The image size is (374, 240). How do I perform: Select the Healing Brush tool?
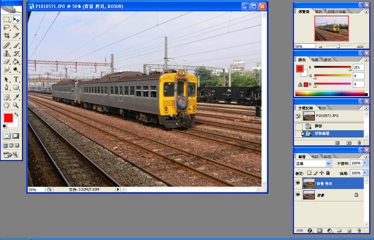point(7,46)
